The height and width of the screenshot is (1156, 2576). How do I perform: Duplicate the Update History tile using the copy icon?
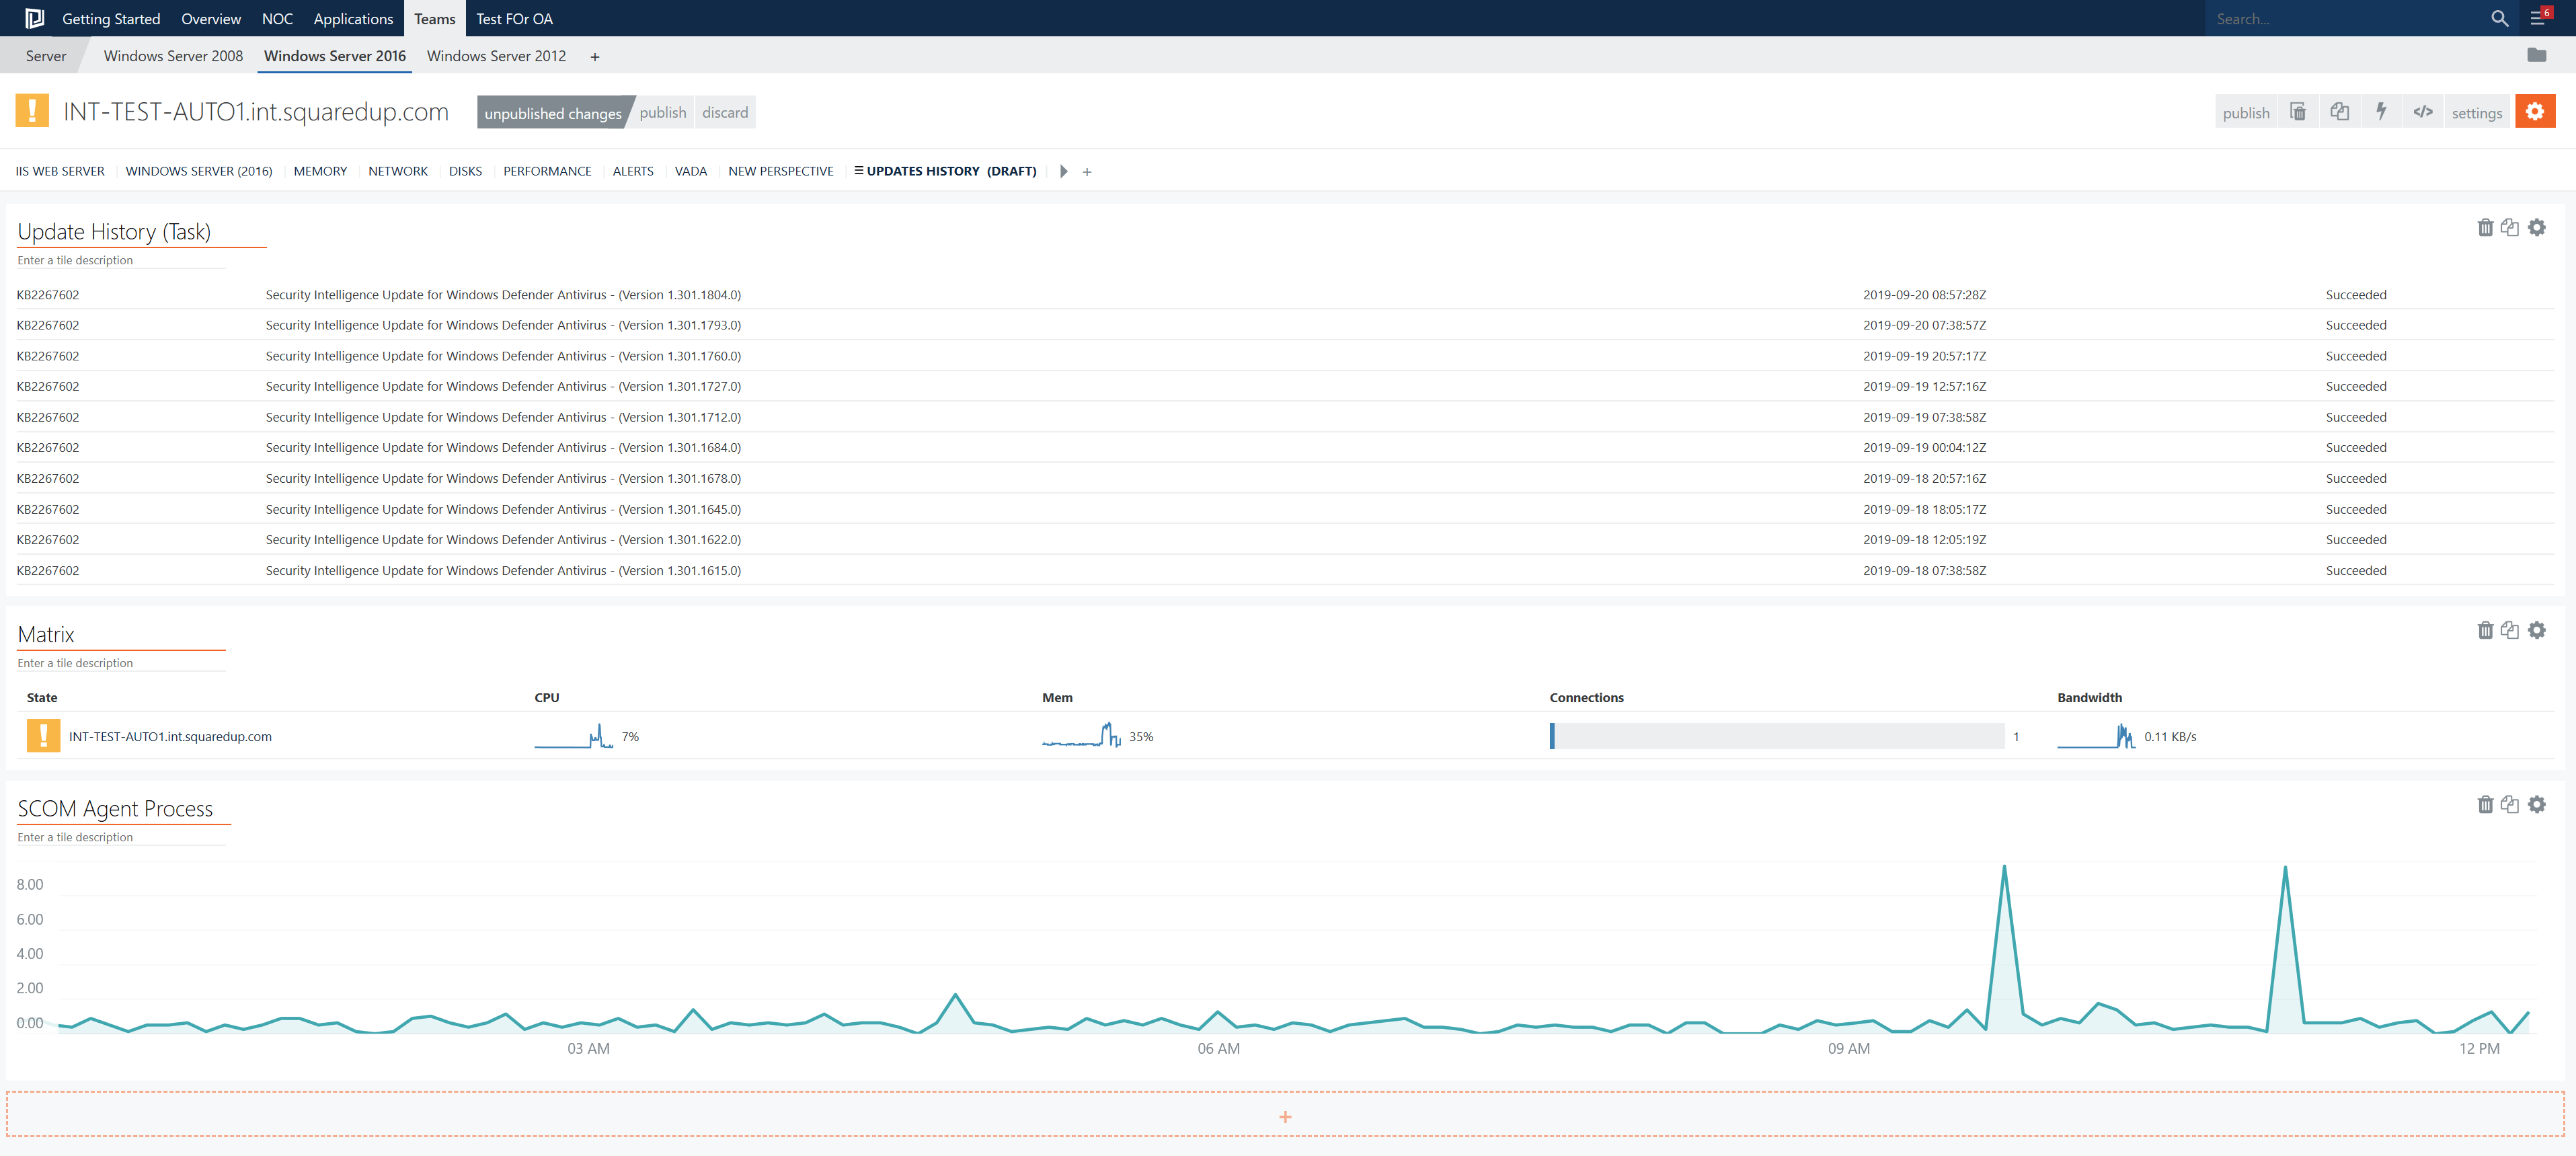2510,227
